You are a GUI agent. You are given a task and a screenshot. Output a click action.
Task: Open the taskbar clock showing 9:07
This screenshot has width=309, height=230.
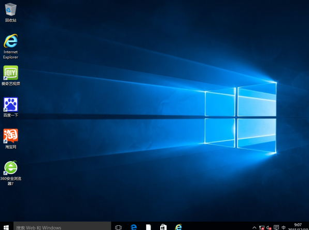(298, 227)
